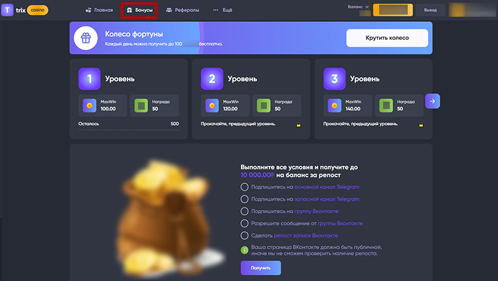Select the репост записи Вконтакте radio circle
This screenshot has height=281, width=498.
[x=244, y=236]
